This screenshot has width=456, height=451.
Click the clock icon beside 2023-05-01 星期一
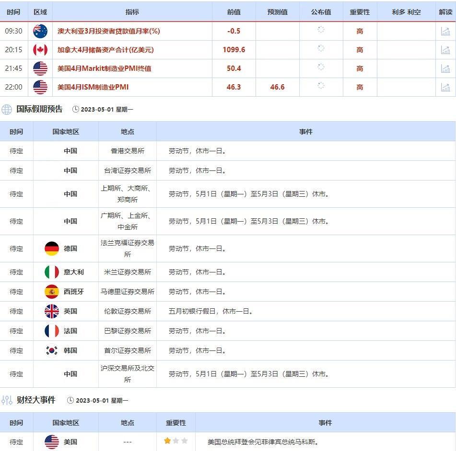(75, 109)
